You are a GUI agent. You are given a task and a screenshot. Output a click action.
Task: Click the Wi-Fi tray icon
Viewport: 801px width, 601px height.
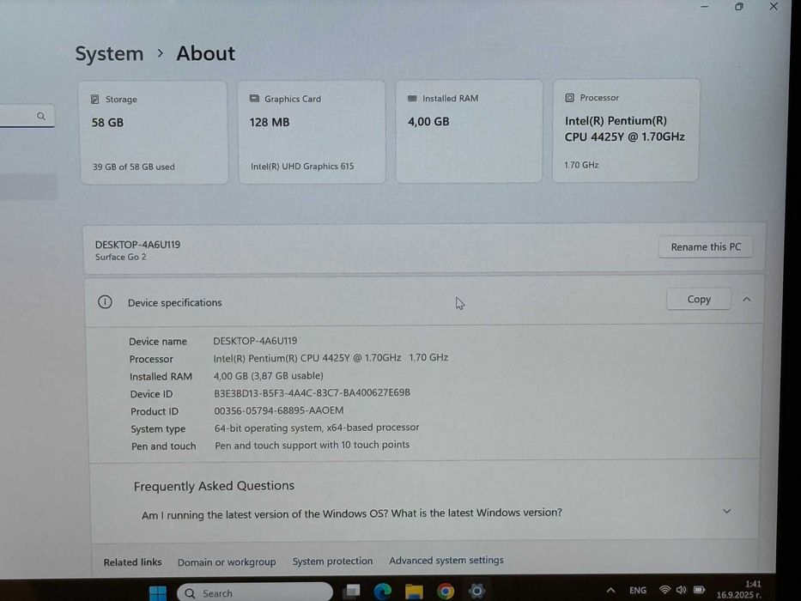664,590
